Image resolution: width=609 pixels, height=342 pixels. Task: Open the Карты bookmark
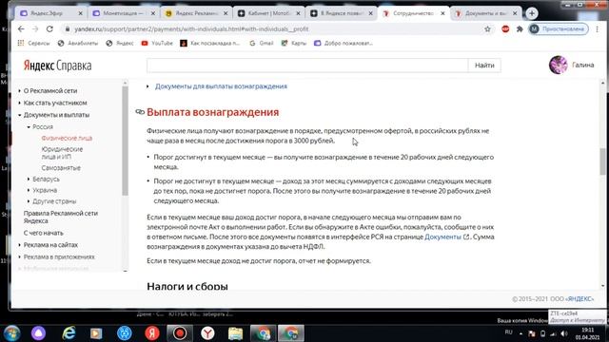click(294, 43)
